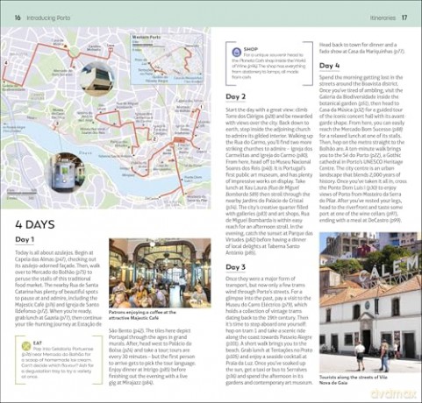Click the Taberna Santo António map label

pos(116,156)
